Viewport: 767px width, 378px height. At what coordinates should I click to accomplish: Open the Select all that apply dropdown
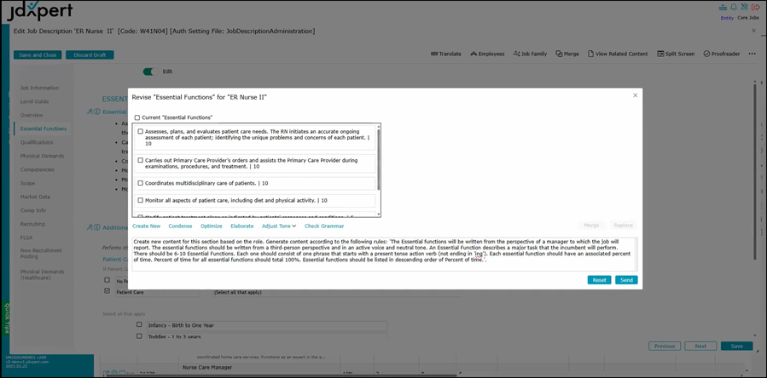click(x=236, y=293)
